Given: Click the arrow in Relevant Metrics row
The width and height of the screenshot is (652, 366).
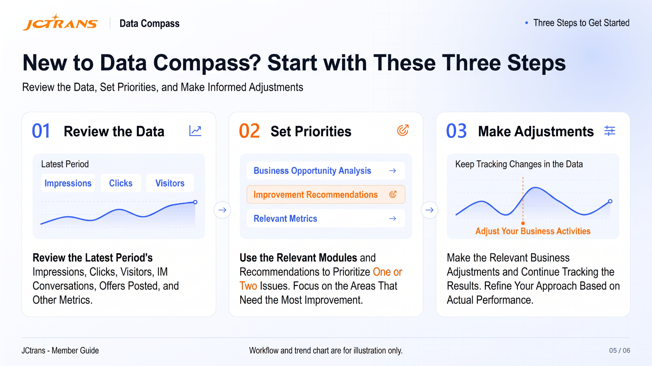Looking at the screenshot, I should (x=393, y=219).
